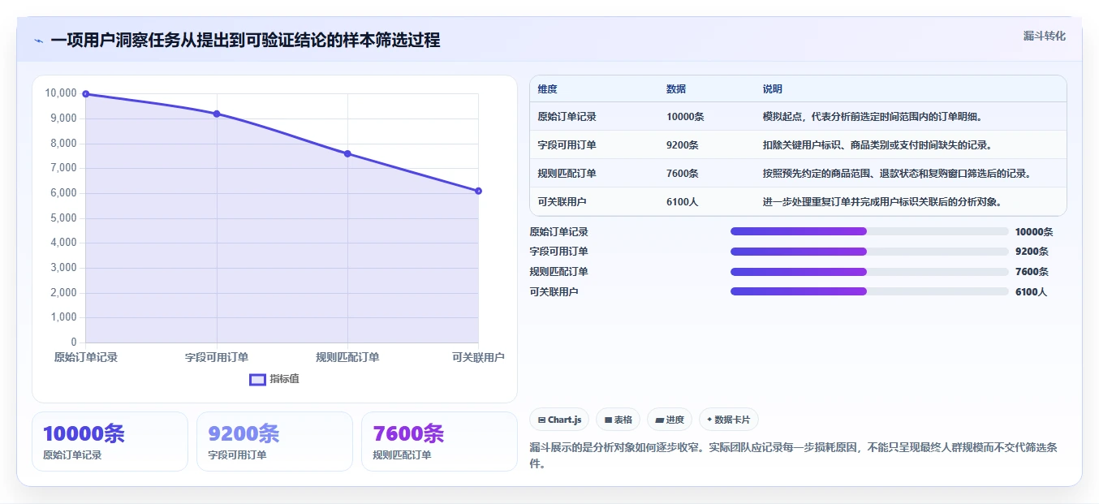Click the 进度 tag chip
This screenshot has height=504, width=1099.
point(670,420)
